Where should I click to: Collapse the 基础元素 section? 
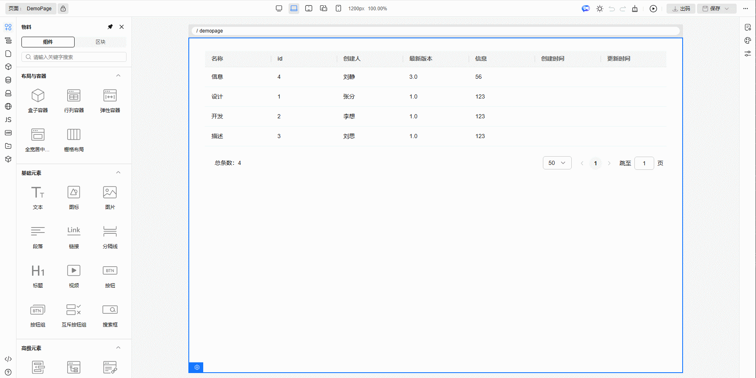click(x=118, y=173)
